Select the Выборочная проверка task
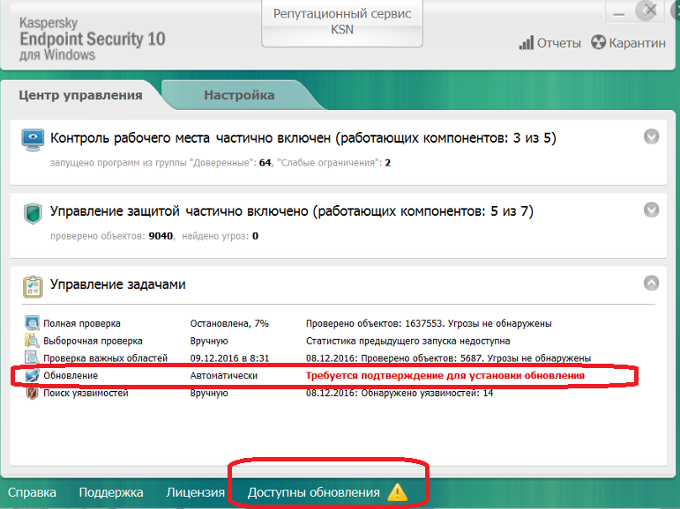This screenshot has width=680, height=509. point(93,341)
